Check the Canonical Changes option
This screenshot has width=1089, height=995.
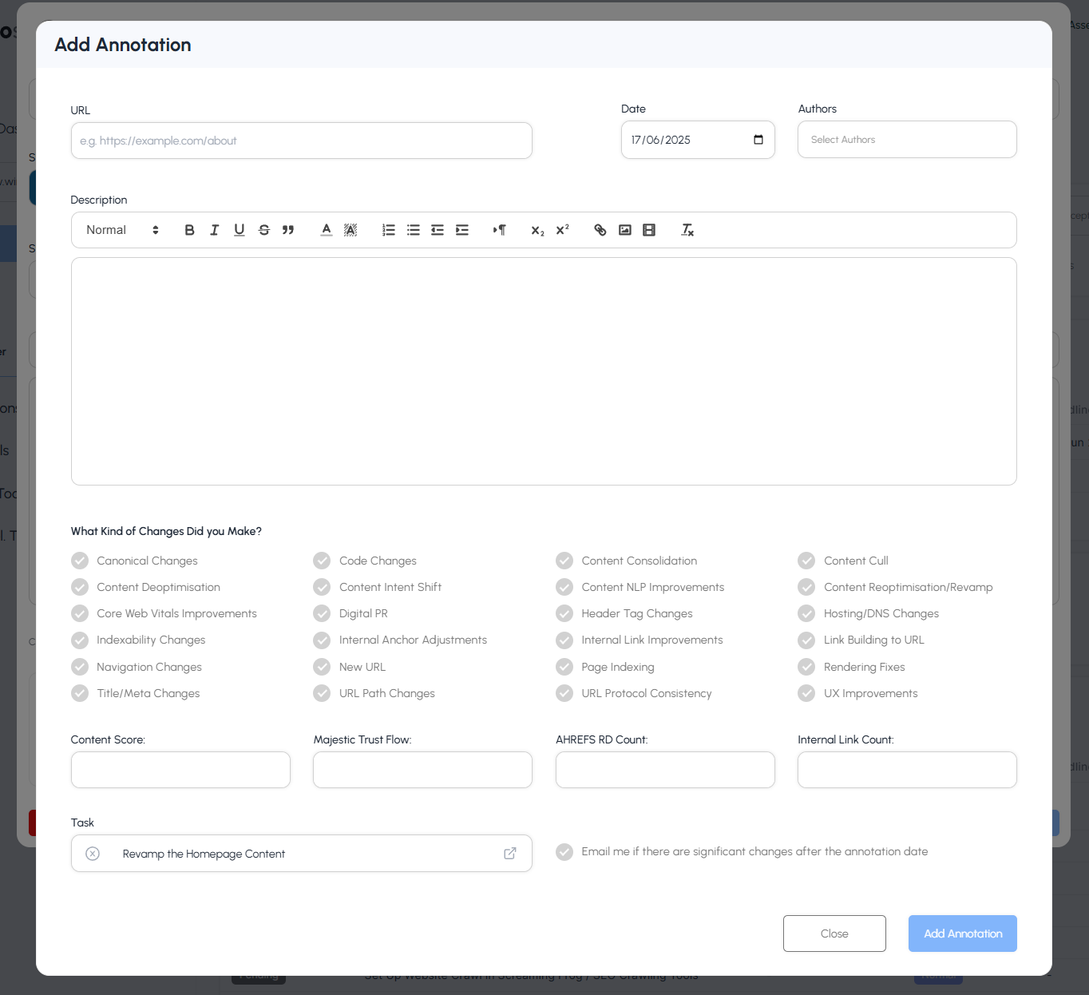(x=80, y=561)
